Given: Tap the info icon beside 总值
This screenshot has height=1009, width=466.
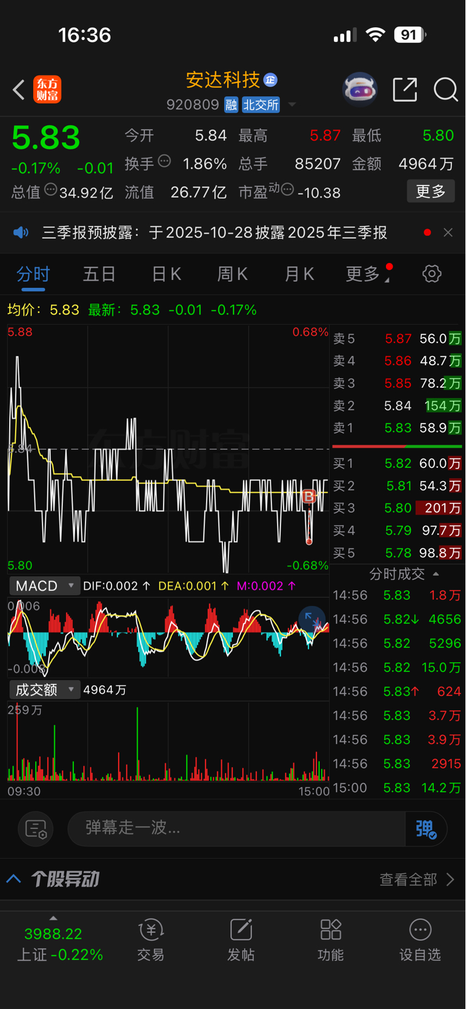Looking at the screenshot, I should pos(51,190).
